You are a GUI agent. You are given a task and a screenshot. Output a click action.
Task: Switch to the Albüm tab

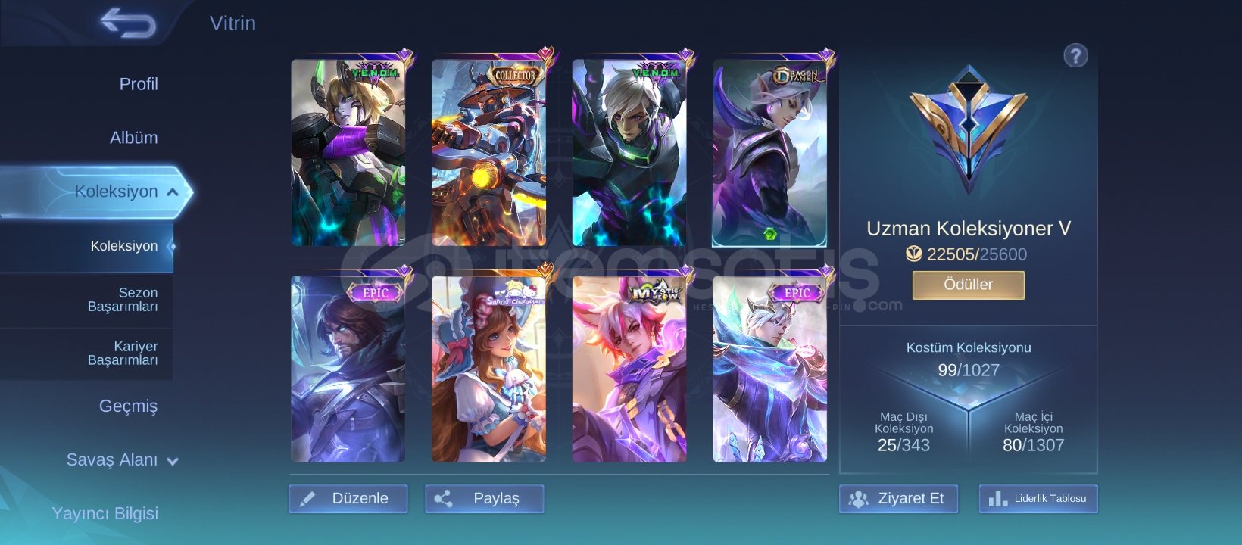[134, 138]
